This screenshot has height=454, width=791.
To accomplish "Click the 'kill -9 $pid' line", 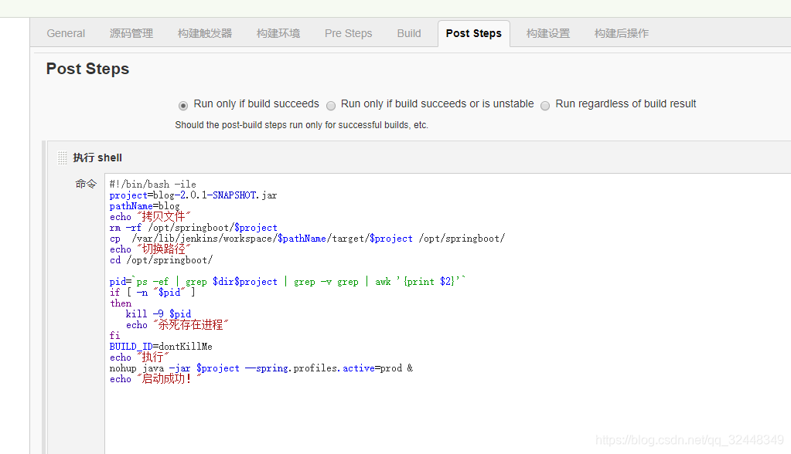I will pyautogui.click(x=159, y=314).
